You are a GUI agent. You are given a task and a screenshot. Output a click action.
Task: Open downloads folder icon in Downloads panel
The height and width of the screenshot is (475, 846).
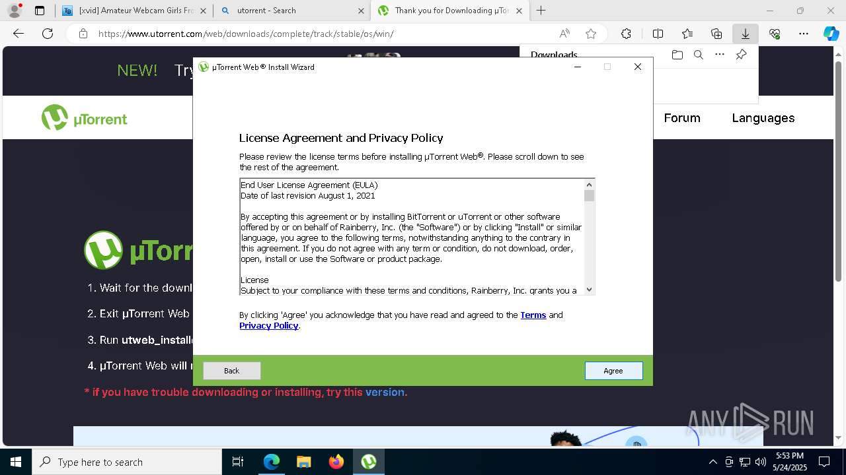[677, 55]
